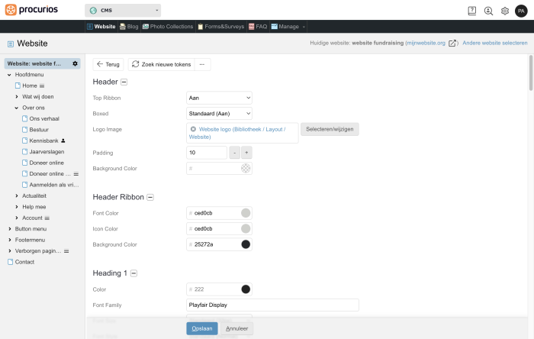This screenshot has height=339, width=534.
Task: Click menu lines icon next to Home
Action: (x=42, y=86)
